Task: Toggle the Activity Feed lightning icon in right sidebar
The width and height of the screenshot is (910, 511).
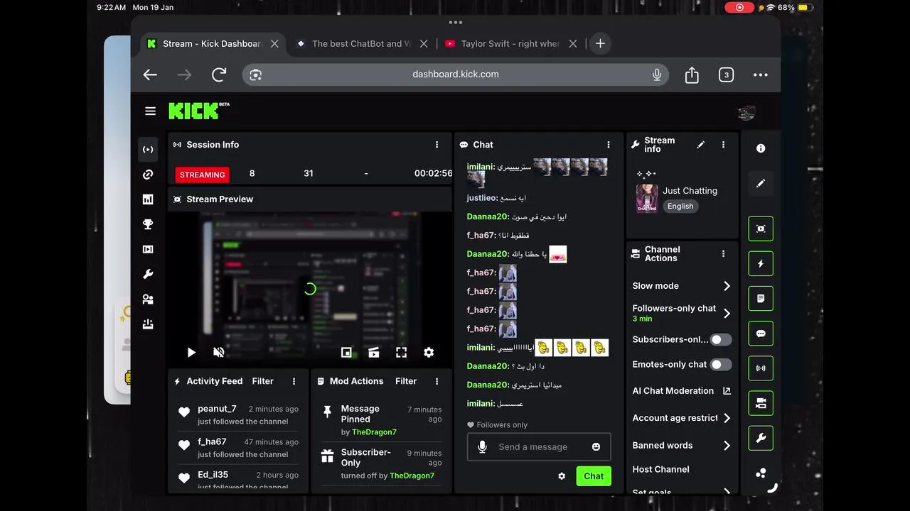Action: (x=761, y=263)
